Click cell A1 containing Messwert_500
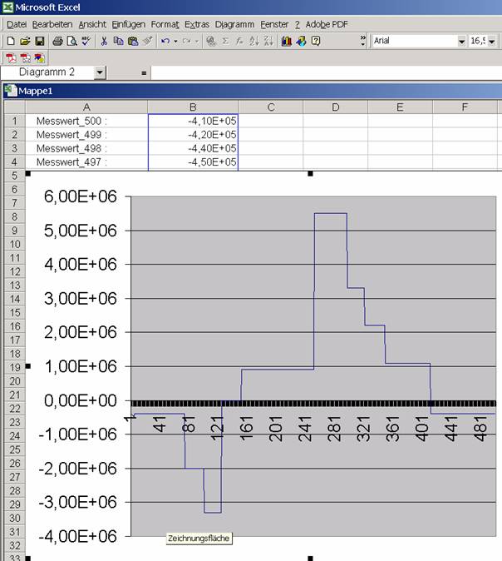The height and width of the screenshot is (561, 502). point(86,121)
